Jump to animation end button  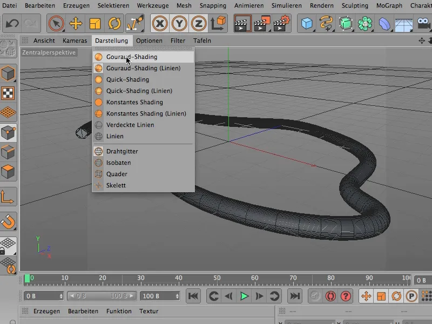click(x=295, y=296)
